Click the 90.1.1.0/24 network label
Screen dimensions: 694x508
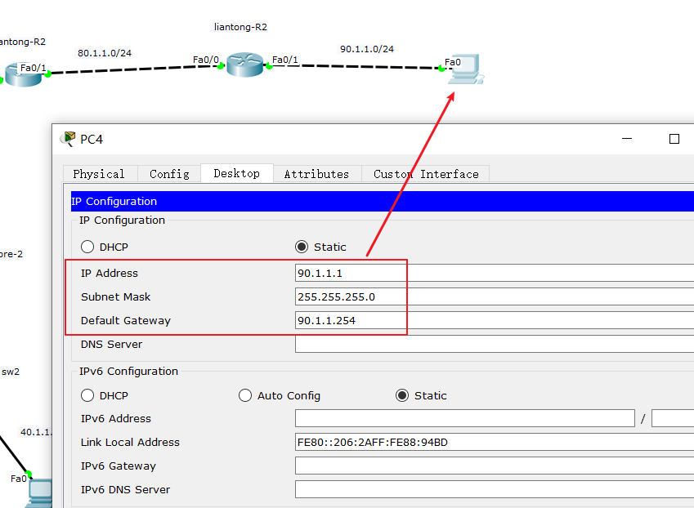click(x=367, y=49)
